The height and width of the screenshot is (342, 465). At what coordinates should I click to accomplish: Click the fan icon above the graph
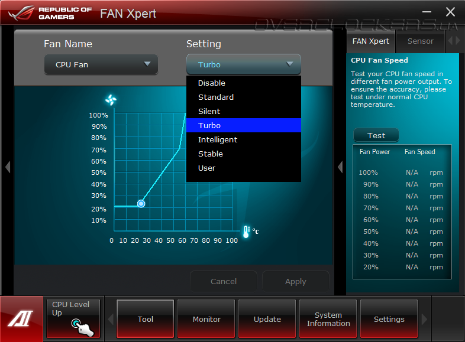click(111, 100)
